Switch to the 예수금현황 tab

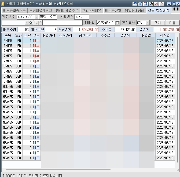coord(113,11)
